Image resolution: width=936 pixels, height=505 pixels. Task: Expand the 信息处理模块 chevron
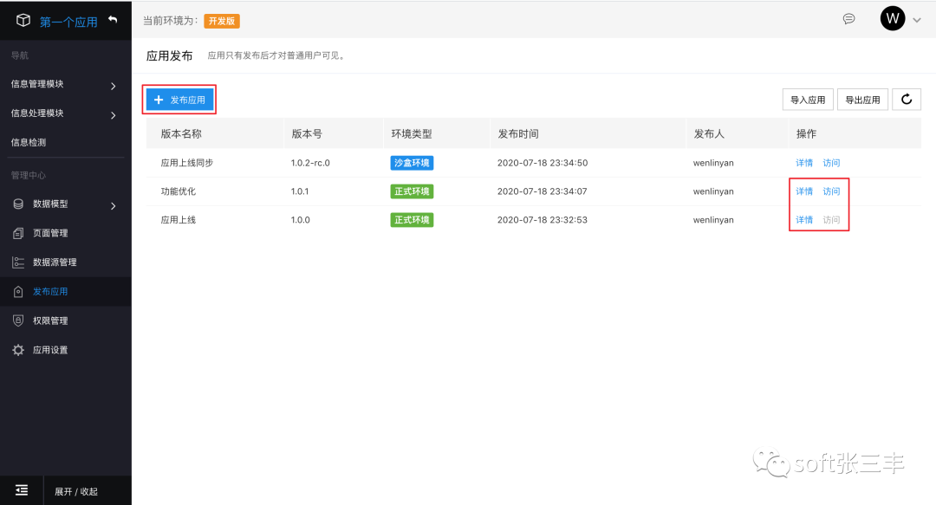tap(114, 115)
